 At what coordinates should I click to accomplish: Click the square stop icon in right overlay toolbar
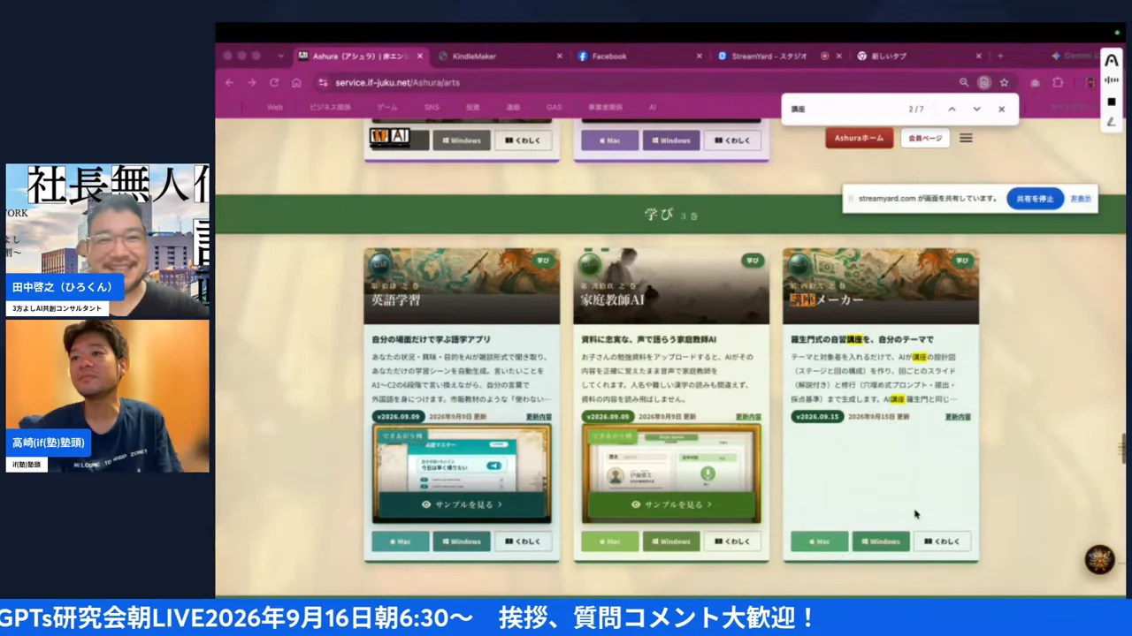point(1112,102)
